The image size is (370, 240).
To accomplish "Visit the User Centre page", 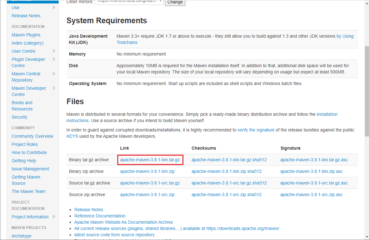I will tap(24, 51).
